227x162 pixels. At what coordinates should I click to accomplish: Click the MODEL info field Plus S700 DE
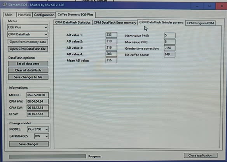38,95
